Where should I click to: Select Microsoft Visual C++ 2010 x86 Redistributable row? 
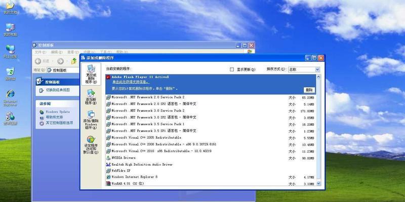(211, 151)
